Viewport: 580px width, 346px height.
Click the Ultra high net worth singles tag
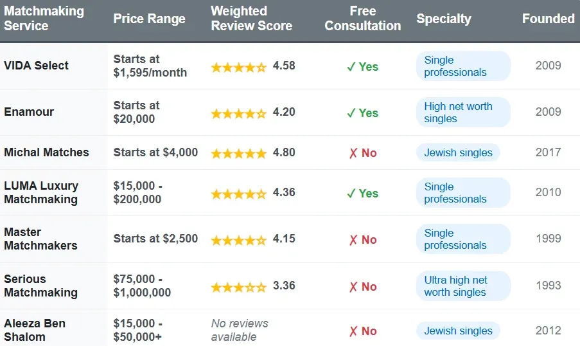tap(462, 286)
